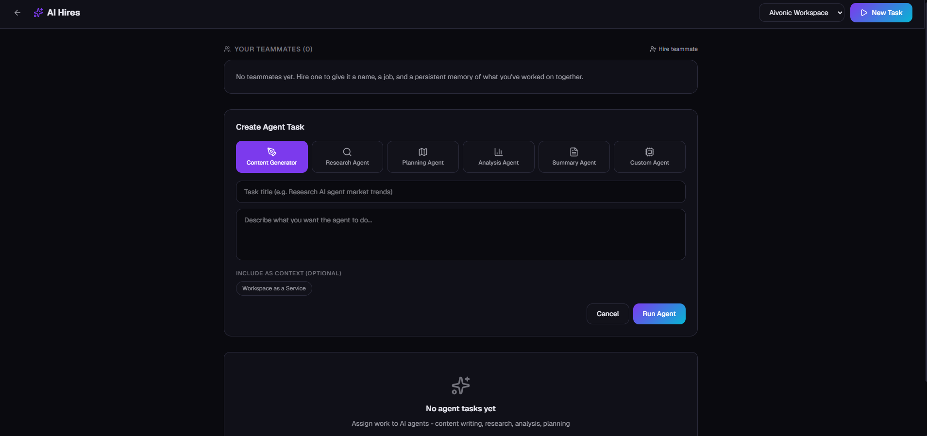The image size is (927, 436).
Task: Click the sparkle icon above No agent tasks yet
Action: 461,386
